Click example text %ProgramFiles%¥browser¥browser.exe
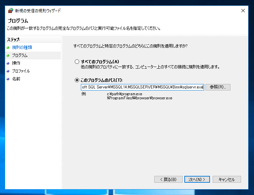 140,98
